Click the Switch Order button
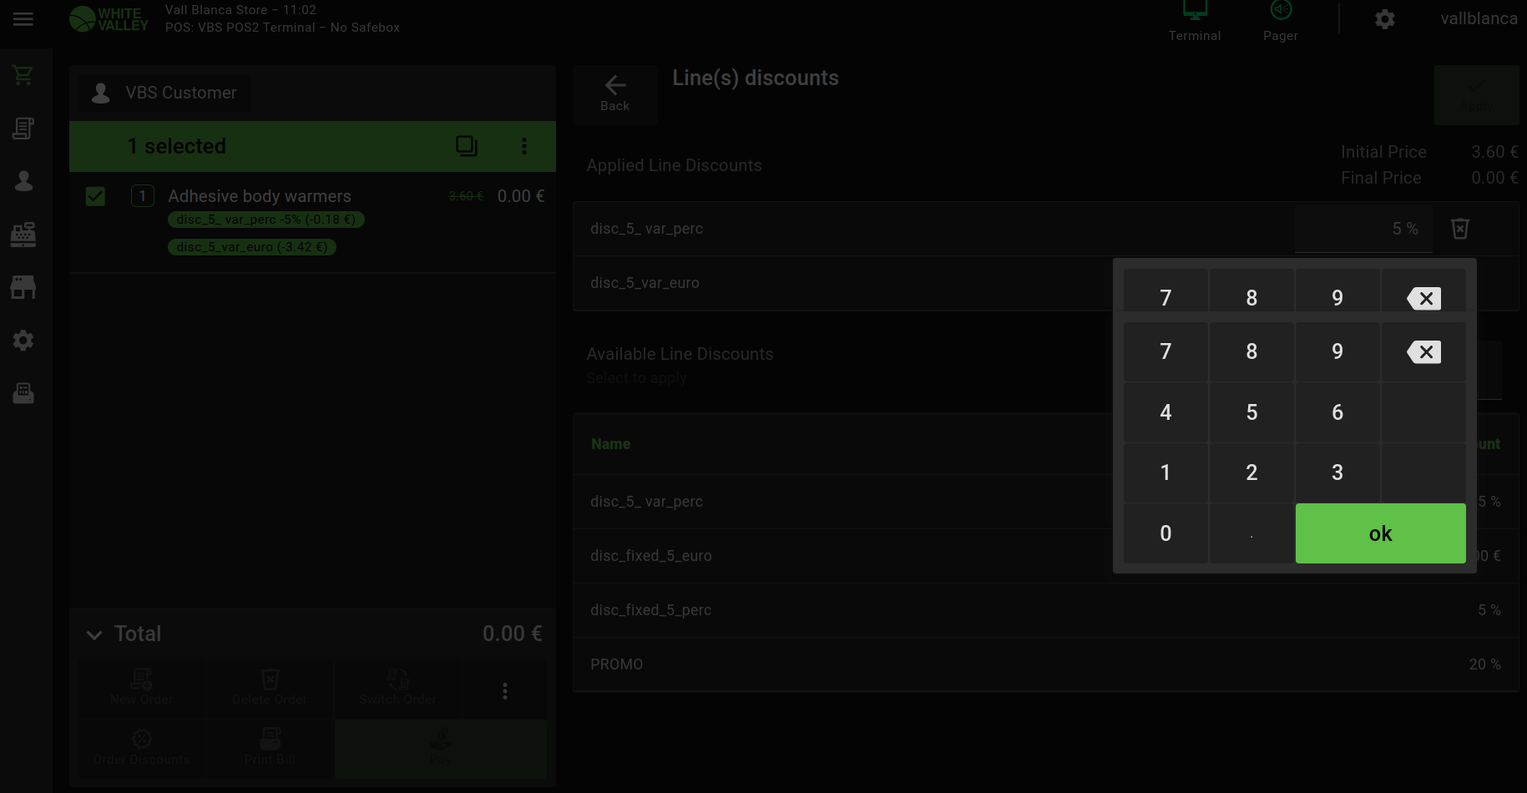The image size is (1527, 793). [x=398, y=689]
